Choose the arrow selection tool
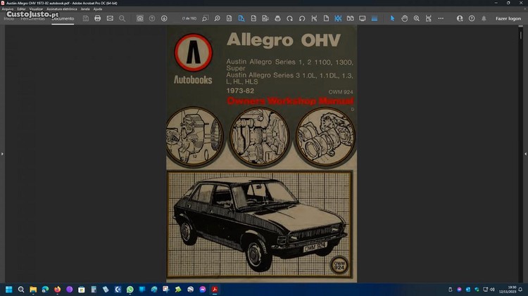The image size is (528, 296). click(x=393, y=18)
